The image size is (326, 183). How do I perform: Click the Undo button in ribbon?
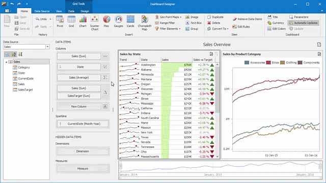[41, 19]
